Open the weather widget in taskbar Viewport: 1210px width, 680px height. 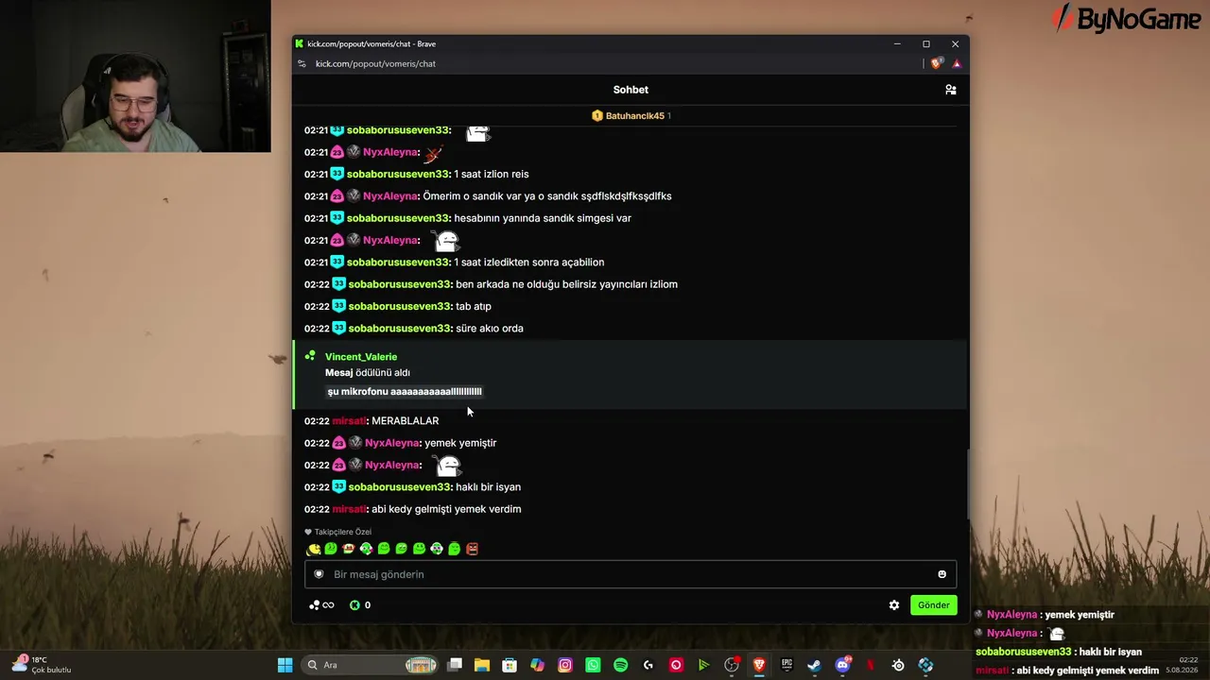pos(42,665)
